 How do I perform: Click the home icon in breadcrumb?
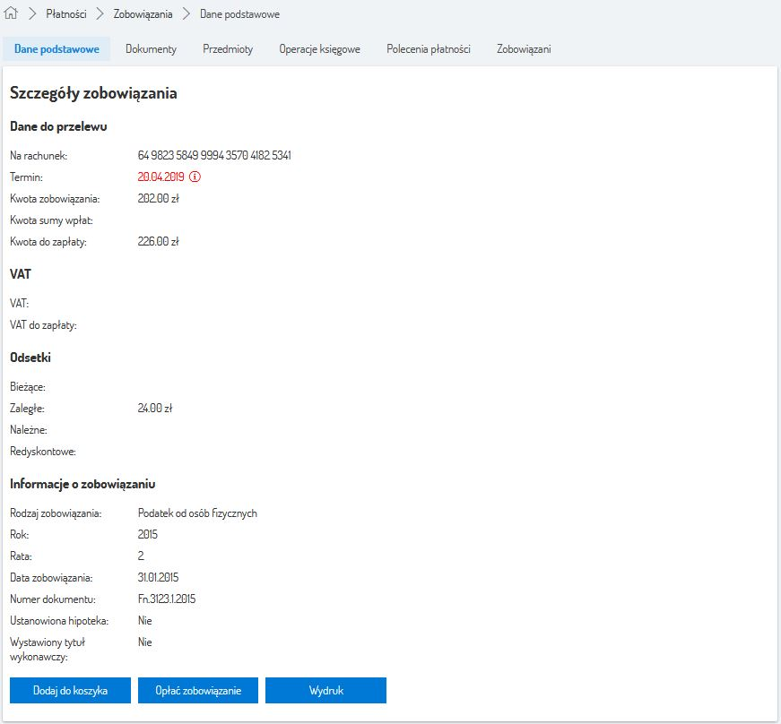[x=13, y=14]
